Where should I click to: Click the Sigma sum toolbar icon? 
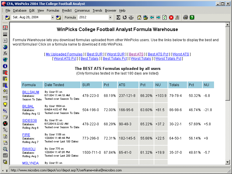coord(118,17)
